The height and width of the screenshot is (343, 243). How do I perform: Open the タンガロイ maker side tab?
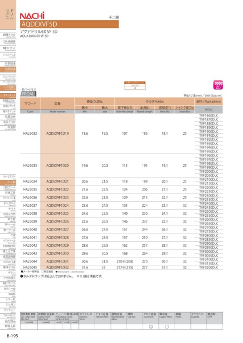[9, 204]
